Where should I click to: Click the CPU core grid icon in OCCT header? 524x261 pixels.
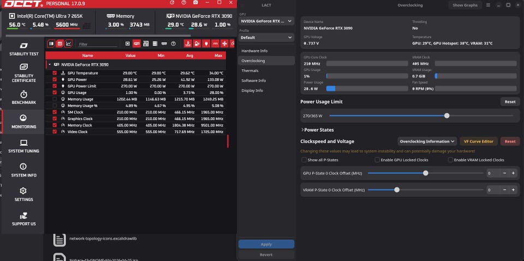coord(87,26)
